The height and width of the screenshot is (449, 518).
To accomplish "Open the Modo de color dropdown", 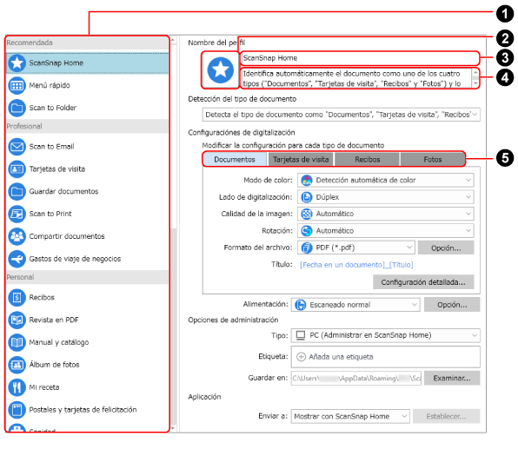I will point(386,181).
